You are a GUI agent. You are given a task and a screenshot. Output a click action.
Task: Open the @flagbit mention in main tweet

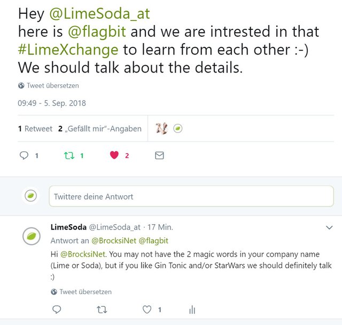(97, 32)
